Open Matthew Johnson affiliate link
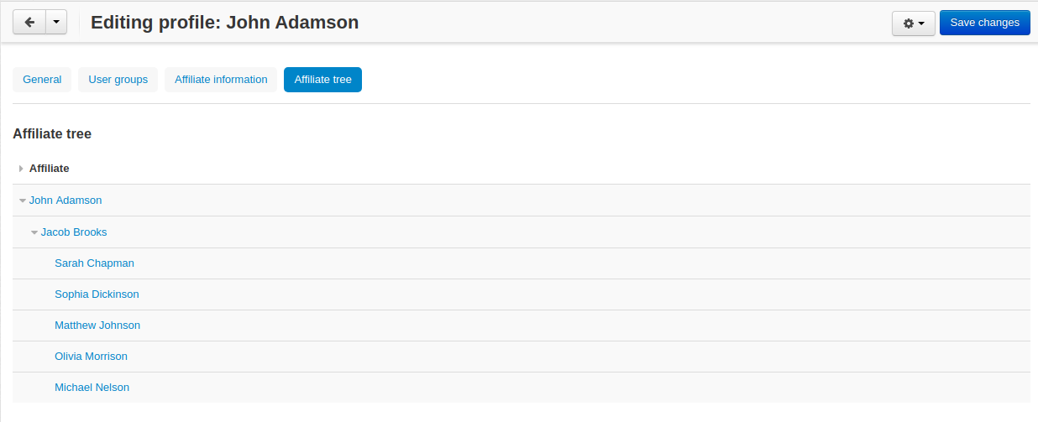The width and height of the screenshot is (1038, 422). [x=97, y=325]
